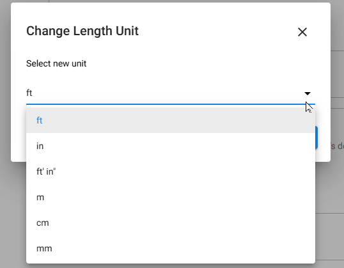344x268 pixels.
Task: Click the dimmed backdrop below the options list
Action: (x=171, y=266)
